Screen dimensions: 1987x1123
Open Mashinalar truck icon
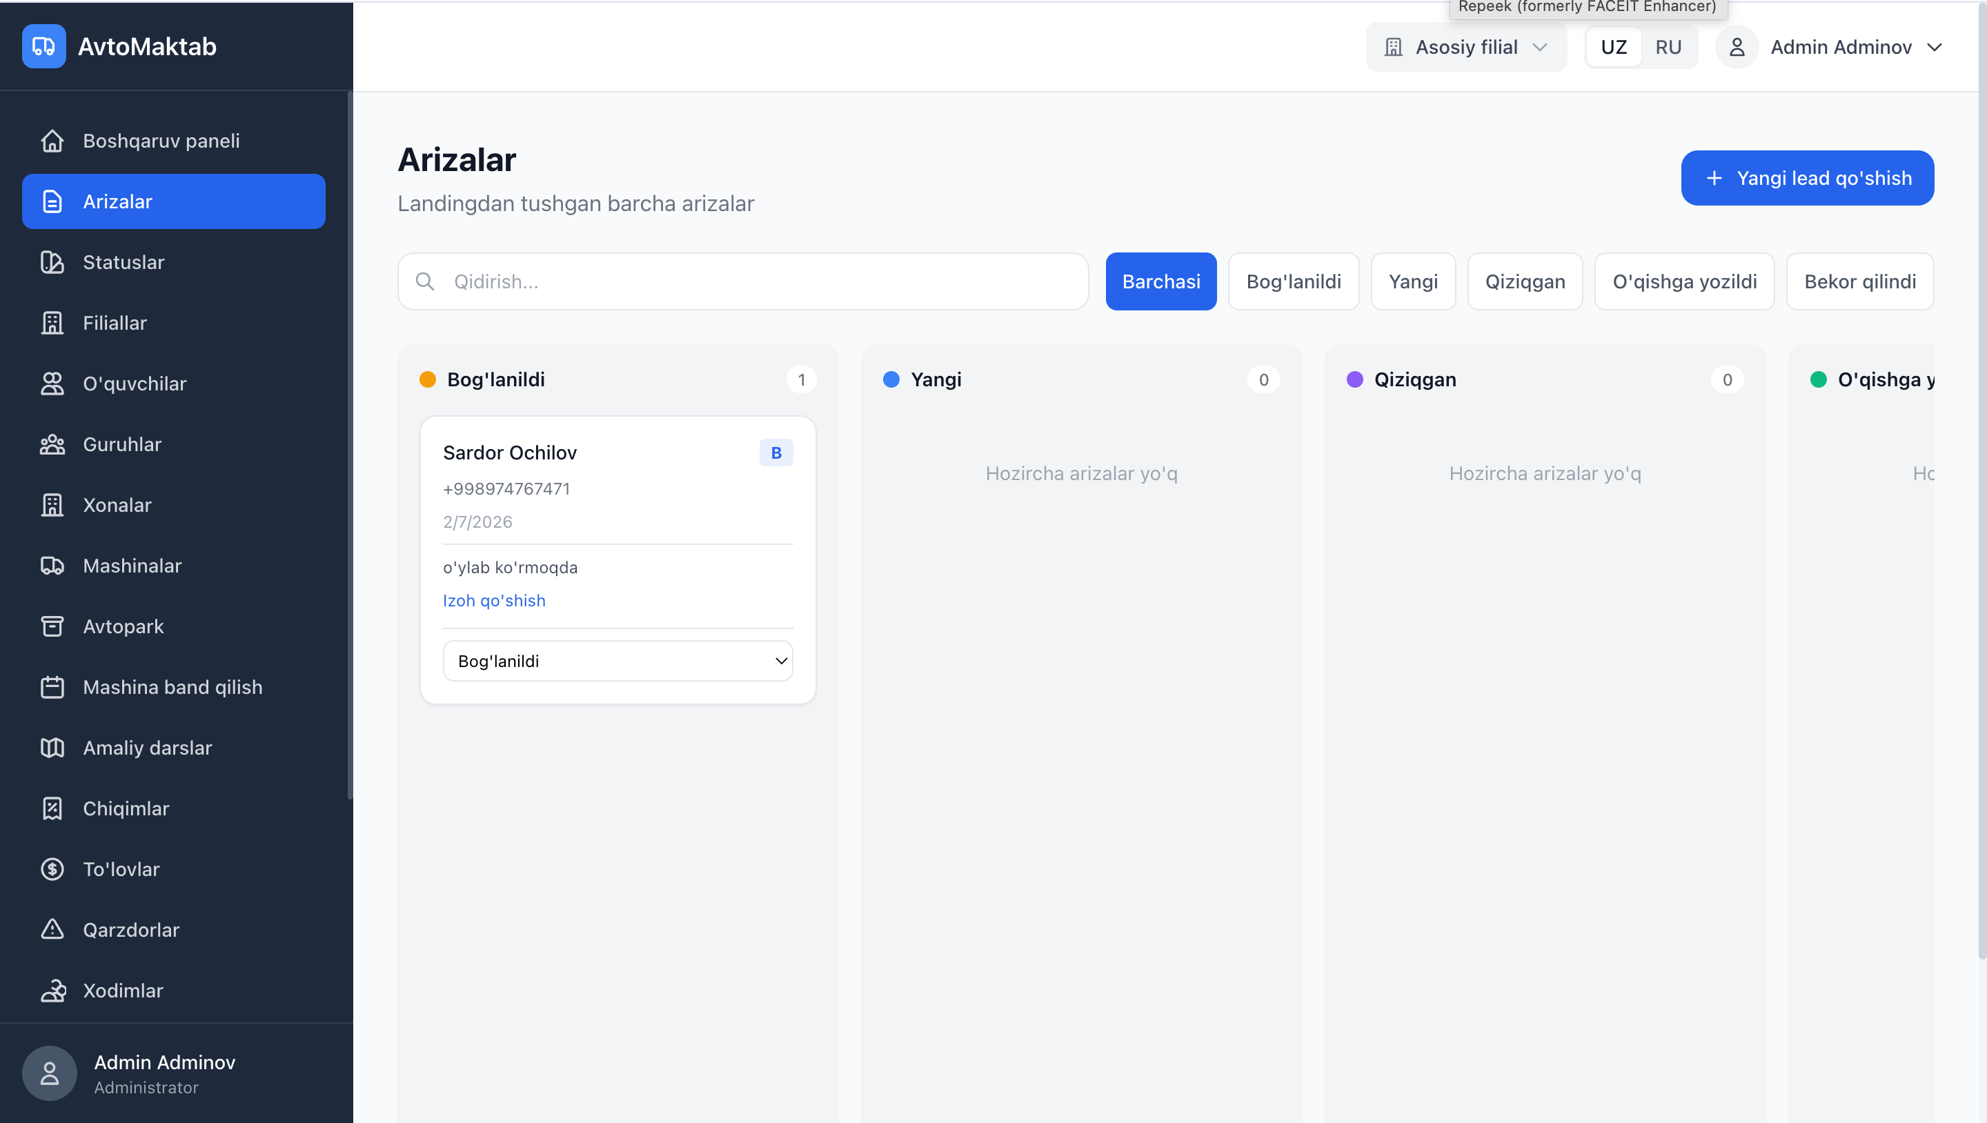click(52, 566)
